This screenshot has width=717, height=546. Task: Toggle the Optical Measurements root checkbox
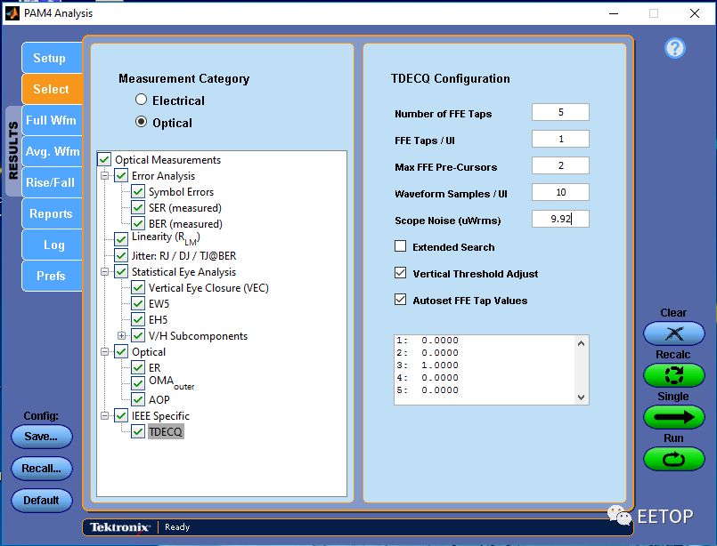tap(104, 159)
